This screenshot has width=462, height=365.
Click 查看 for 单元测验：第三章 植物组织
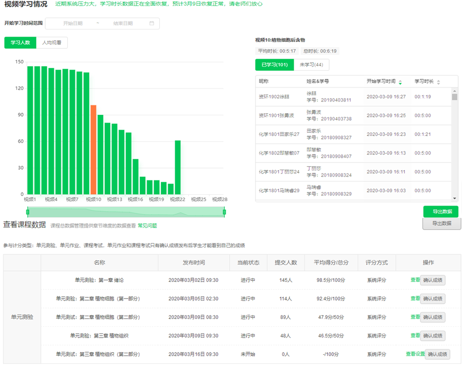(x=415, y=335)
